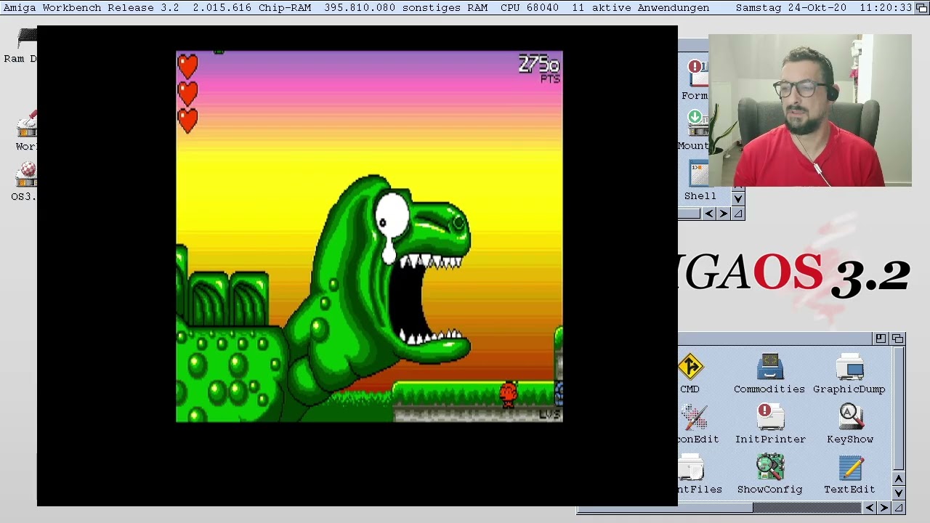Click the tools window vertical scrollbar
This screenshot has width=930, height=523.
(899, 409)
